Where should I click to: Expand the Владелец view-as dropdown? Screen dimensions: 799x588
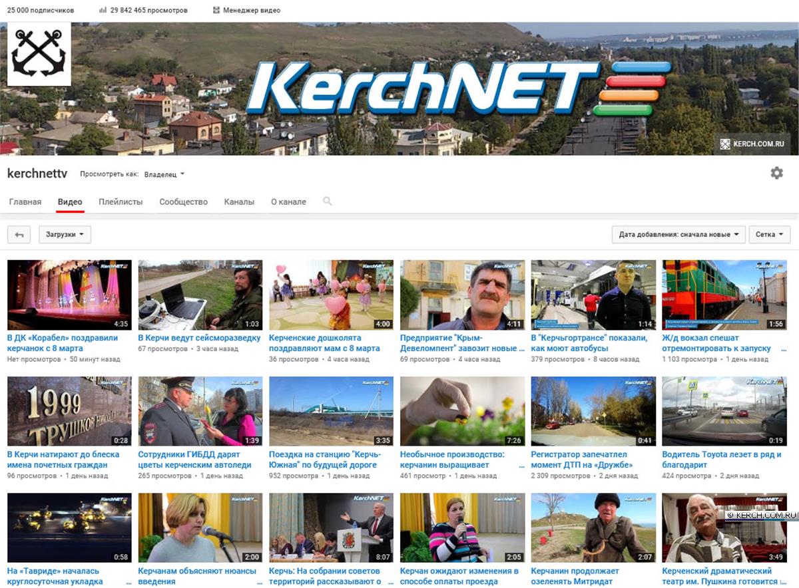coord(164,174)
